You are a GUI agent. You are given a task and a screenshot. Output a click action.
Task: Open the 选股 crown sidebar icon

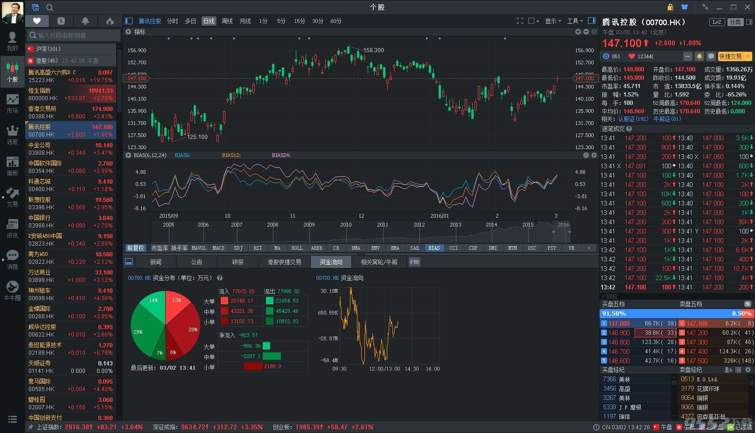pos(12,135)
